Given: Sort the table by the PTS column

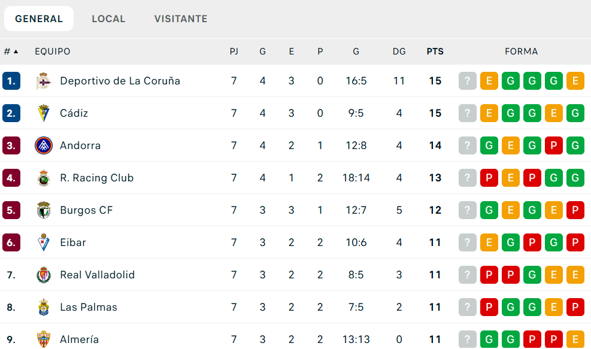Looking at the screenshot, I should (x=435, y=51).
